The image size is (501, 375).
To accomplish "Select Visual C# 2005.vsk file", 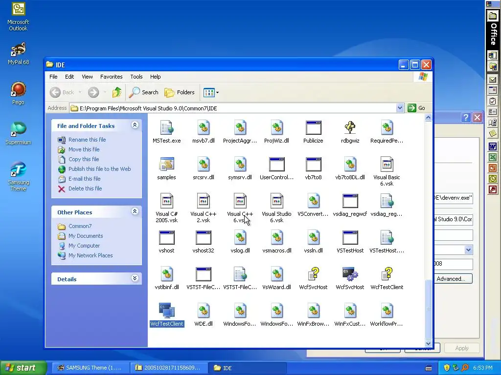I will pyautogui.click(x=166, y=201).
